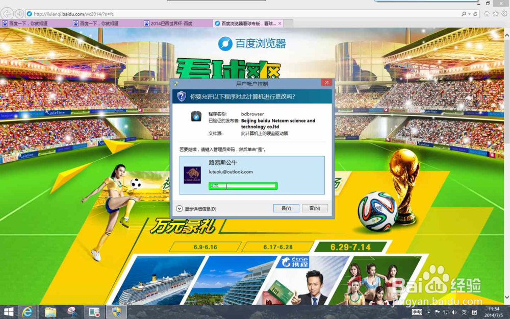The height and width of the screenshot is (319, 510).
Task: Open a new blank tab
Action: (289, 23)
